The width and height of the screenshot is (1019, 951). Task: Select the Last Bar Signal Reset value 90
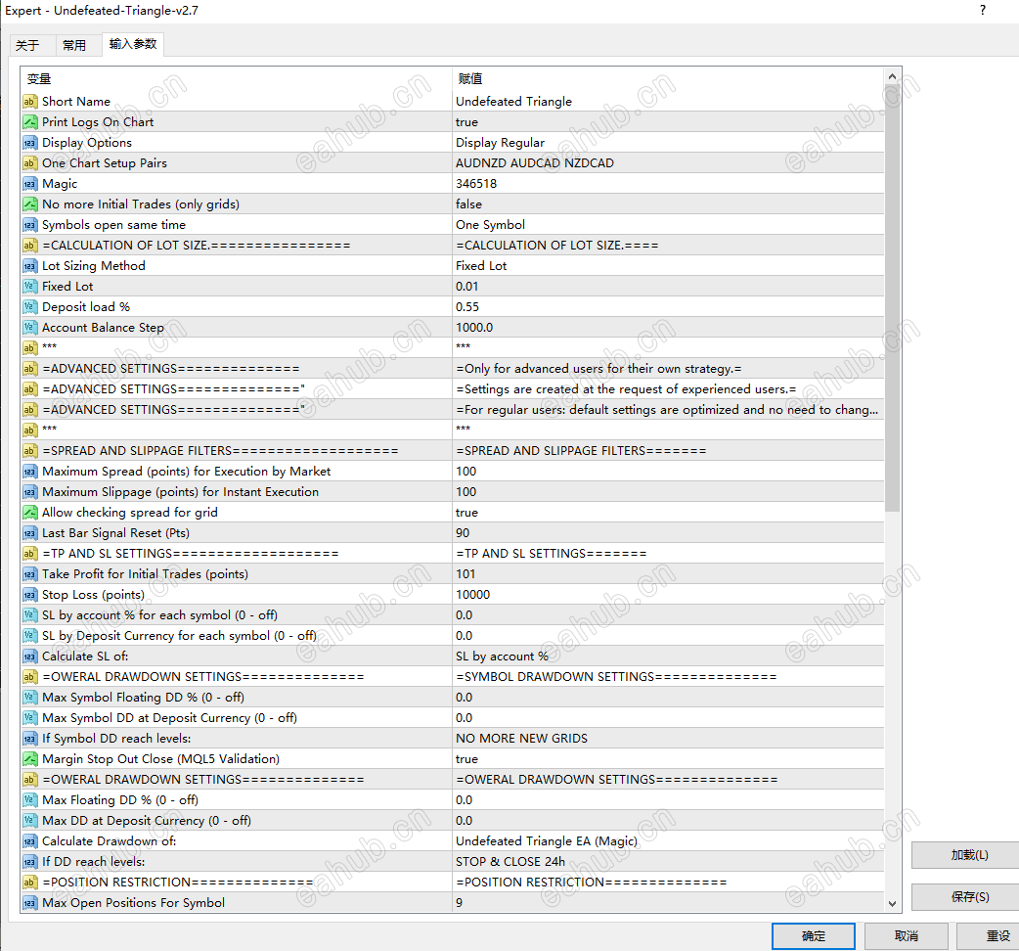click(x=668, y=533)
